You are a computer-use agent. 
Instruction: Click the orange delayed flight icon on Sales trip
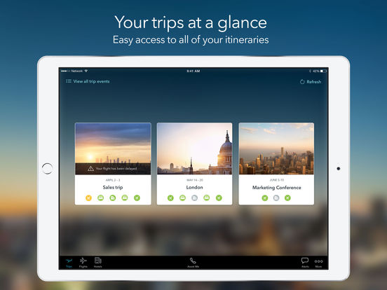click(88, 198)
